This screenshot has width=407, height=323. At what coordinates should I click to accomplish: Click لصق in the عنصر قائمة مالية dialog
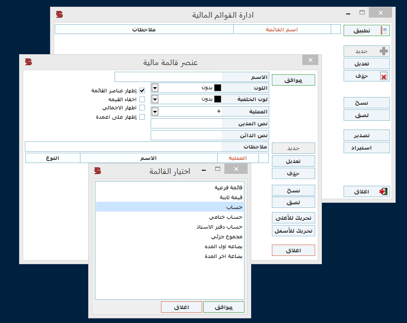(x=294, y=202)
